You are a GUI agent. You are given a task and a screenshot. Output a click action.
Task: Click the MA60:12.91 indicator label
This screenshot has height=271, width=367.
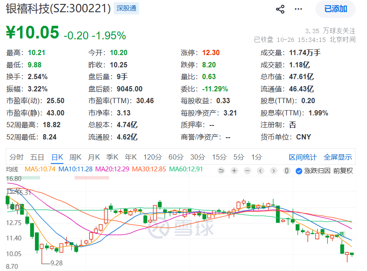pos(186,169)
